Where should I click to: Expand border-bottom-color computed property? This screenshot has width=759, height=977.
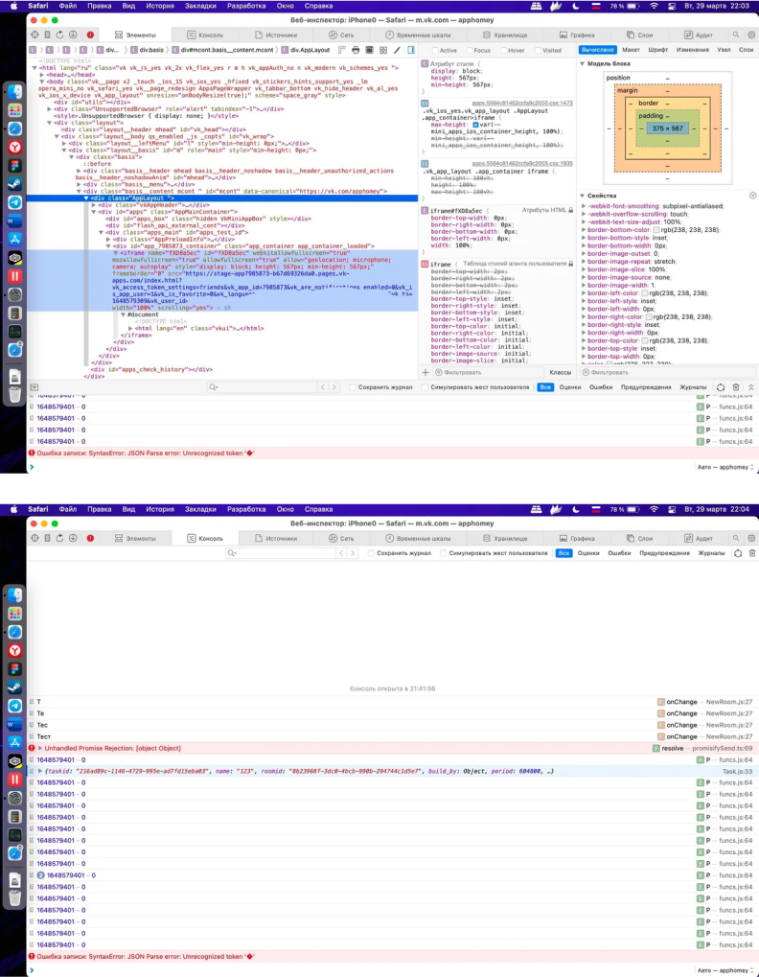click(584, 230)
